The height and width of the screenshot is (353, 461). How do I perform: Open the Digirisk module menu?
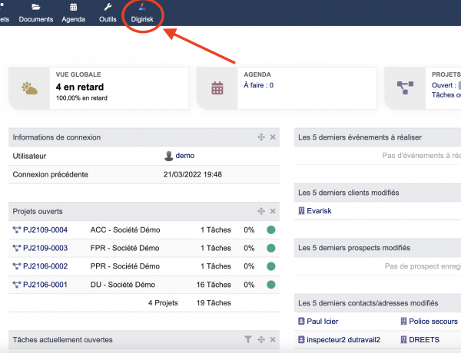coord(142,14)
